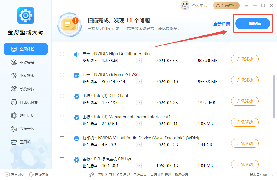
Task: Go to 系统修复 in sidebar
Action: (x=25, y=89)
